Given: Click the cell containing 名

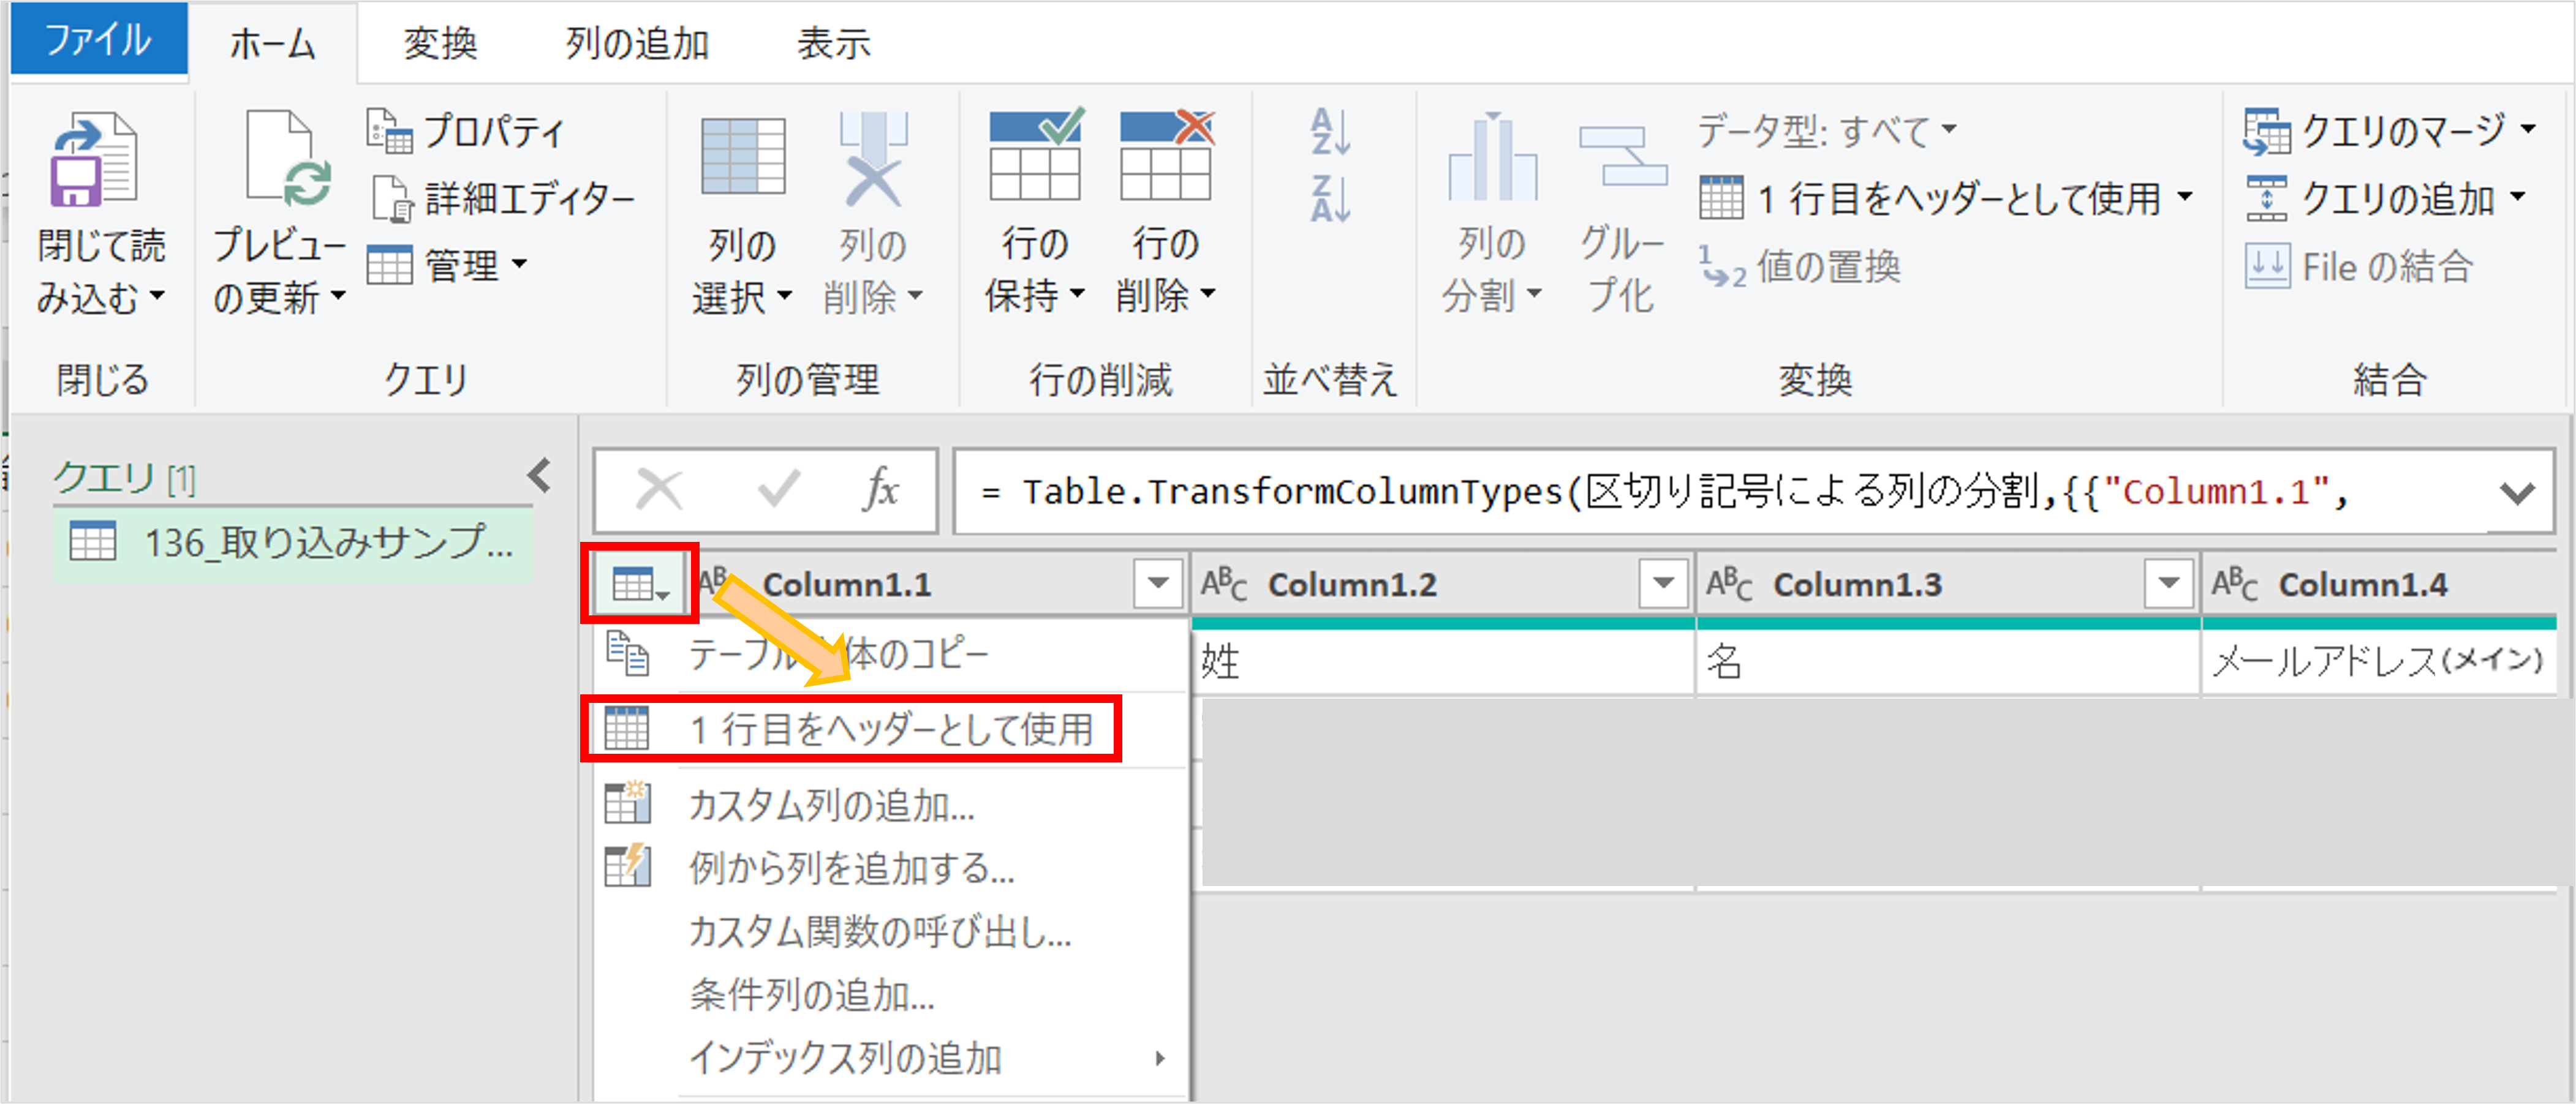Looking at the screenshot, I should coord(1949,661).
